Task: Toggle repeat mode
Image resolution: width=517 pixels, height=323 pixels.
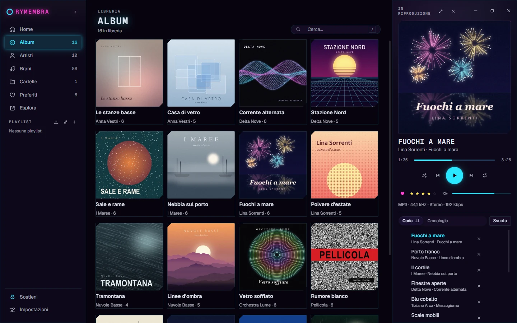Action: coord(485,175)
